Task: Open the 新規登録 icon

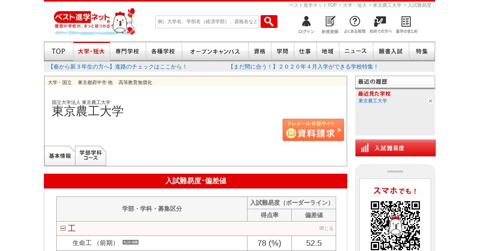Action: 330,25
